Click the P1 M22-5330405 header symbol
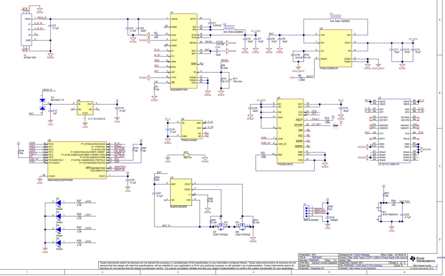 point(306,212)
